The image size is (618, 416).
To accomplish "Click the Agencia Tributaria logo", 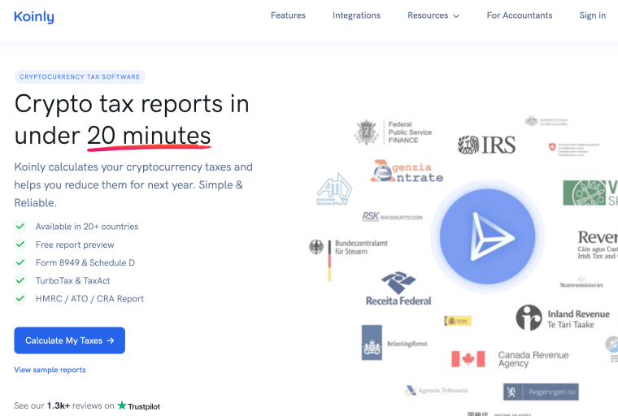I will [x=437, y=390].
